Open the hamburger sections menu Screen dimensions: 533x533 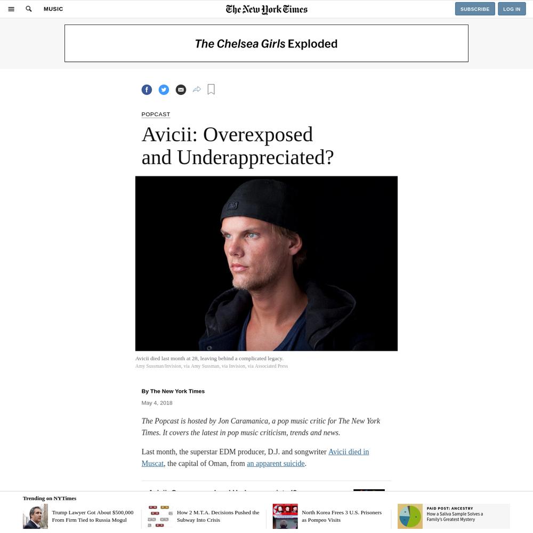(11, 9)
